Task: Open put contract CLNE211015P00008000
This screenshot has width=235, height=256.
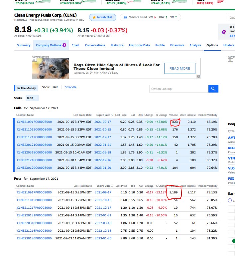Action: pyautogui.click(x=34, y=200)
